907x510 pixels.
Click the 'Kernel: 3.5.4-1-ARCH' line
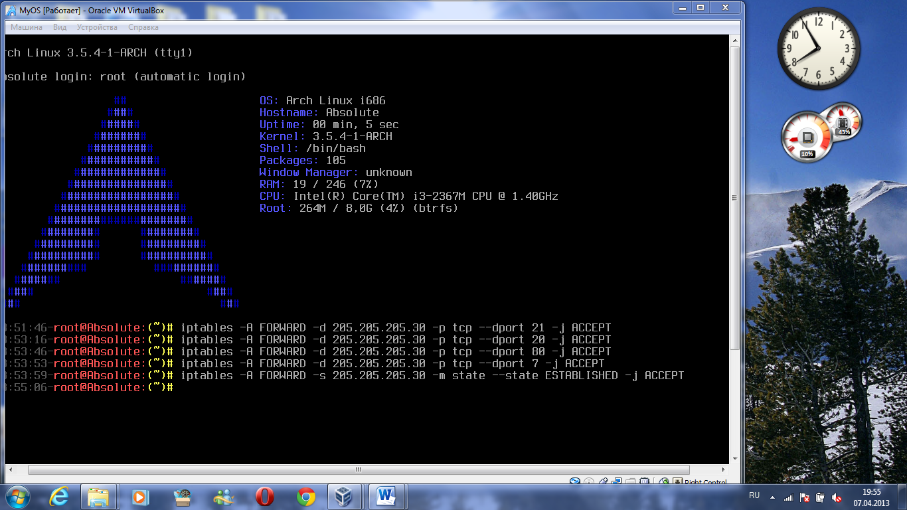coord(326,136)
